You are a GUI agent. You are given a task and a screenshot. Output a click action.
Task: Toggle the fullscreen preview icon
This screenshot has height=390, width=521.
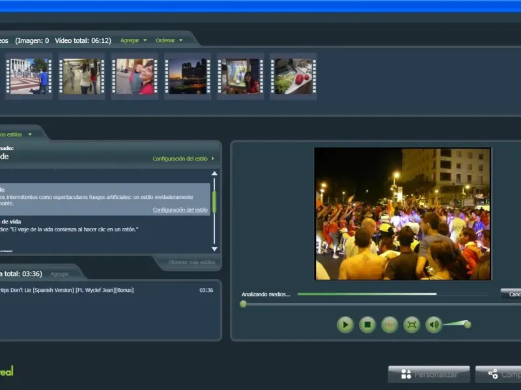click(412, 324)
